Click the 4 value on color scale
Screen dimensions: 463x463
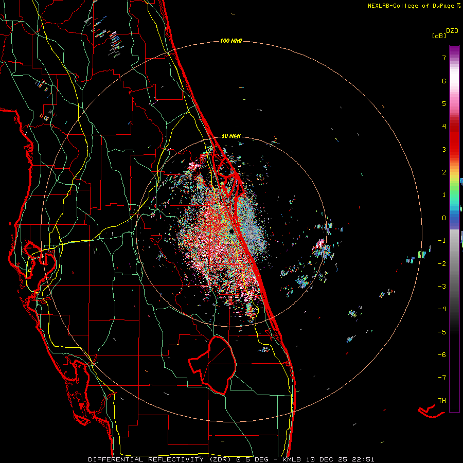pyautogui.click(x=444, y=126)
